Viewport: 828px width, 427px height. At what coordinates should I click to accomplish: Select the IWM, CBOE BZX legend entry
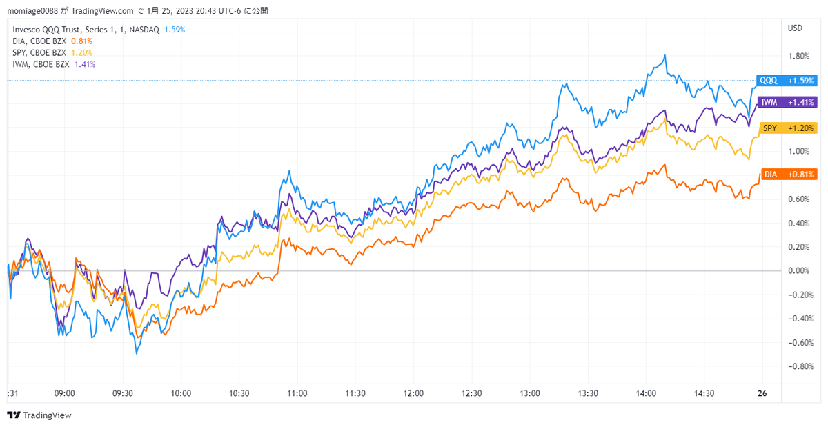[40, 64]
